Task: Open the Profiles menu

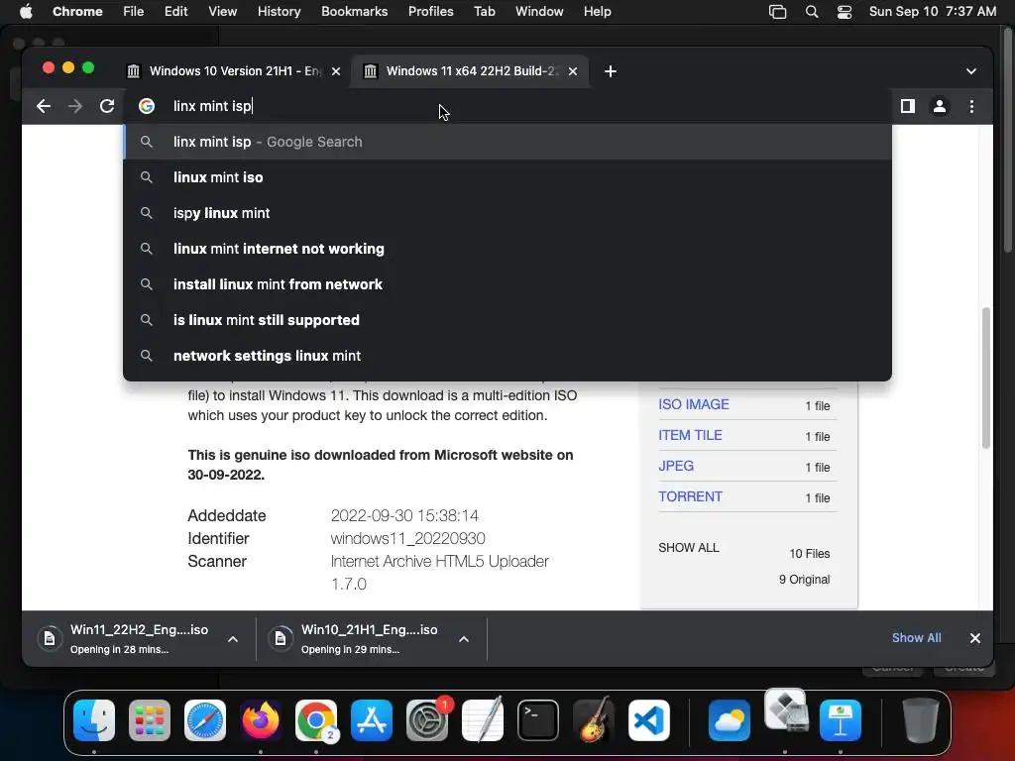Action: pyautogui.click(x=430, y=11)
